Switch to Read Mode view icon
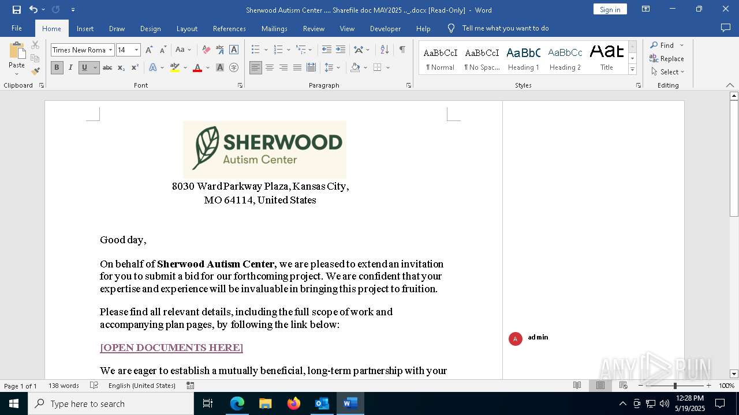Image resolution: width=739 pixels, height=415 pixels. pos(577,386)
